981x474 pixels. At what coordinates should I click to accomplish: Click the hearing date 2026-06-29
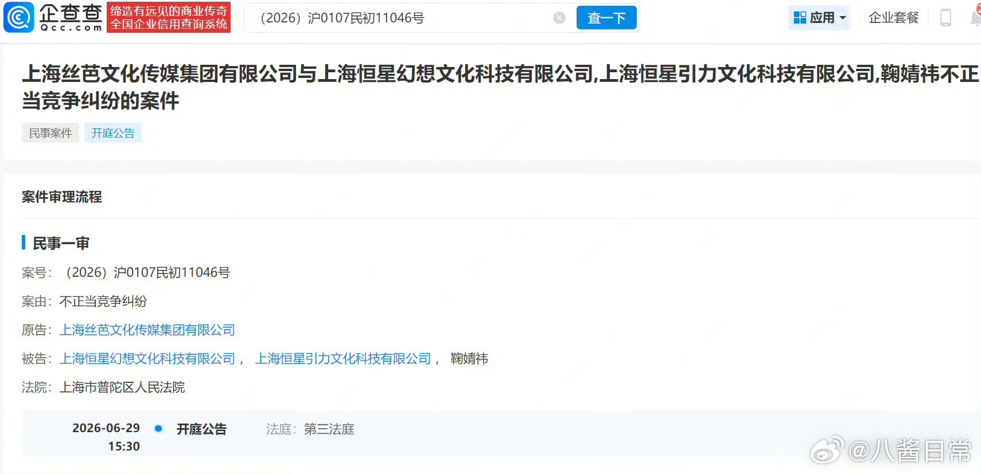(x=106, y=428)
